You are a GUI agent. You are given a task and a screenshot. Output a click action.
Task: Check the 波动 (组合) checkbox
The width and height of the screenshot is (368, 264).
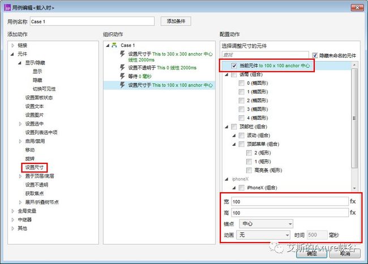(x=242, y=136)
